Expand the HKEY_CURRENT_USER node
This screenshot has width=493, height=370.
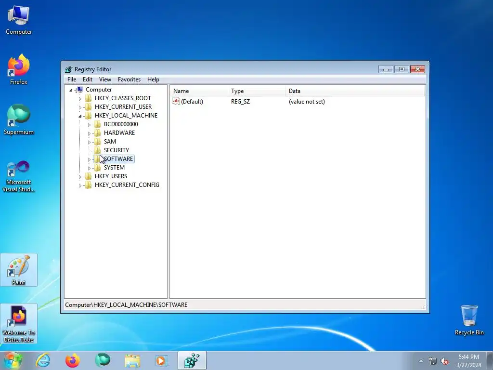tap(80, 107)
